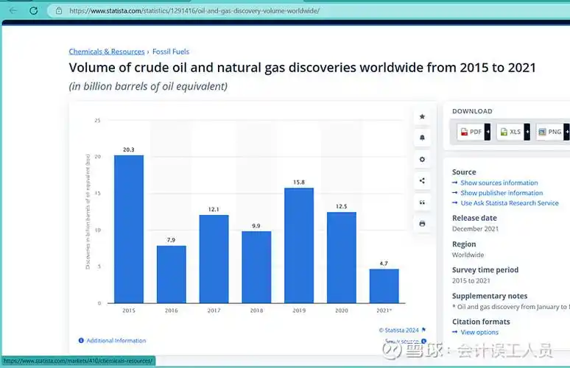
Task: Click the bell notification alert icon
Action: [422, 138]
